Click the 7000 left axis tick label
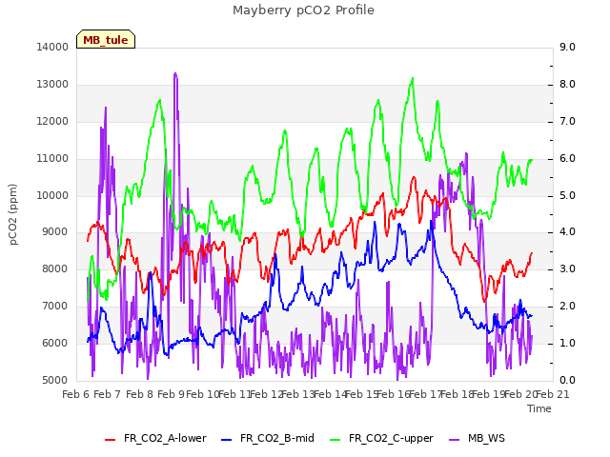610x457 pixels. tap(55, 307)
